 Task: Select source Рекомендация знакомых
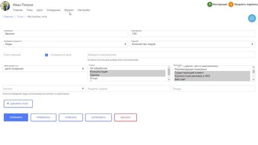[212, 69]
